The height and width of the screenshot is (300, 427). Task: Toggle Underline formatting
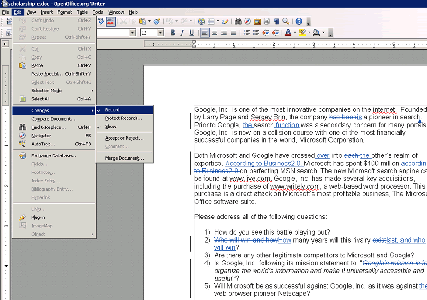click(x=192, y=33)
